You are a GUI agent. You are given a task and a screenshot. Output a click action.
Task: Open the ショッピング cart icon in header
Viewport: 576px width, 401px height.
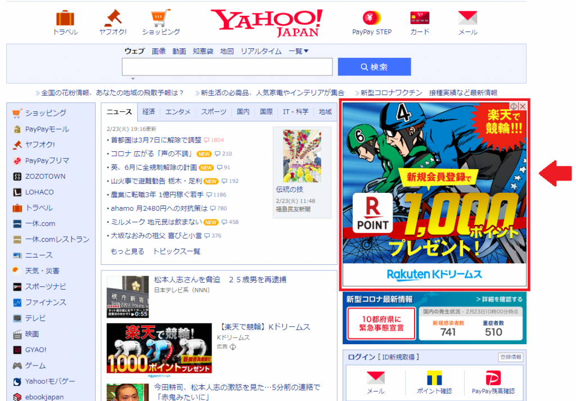161,18
